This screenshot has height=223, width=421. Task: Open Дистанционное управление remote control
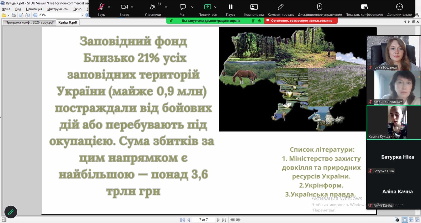pos(320,7)
